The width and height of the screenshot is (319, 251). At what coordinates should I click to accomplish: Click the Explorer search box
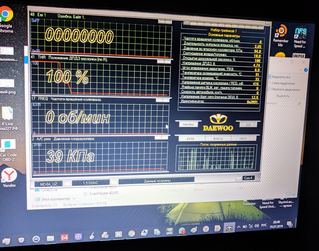[283, 103]
